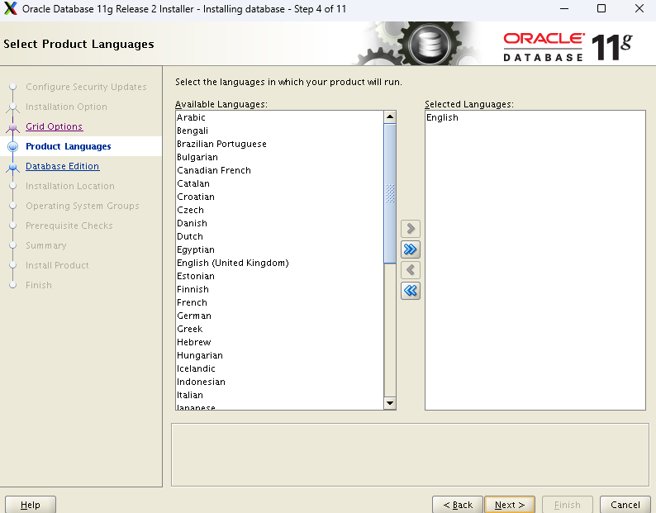656x513 pixels.
Task: Select Danish in Available Languages
Action: pyautogui.click(x=279, y=223)
